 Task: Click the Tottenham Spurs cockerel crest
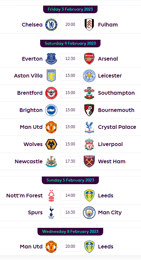point(51,213)
